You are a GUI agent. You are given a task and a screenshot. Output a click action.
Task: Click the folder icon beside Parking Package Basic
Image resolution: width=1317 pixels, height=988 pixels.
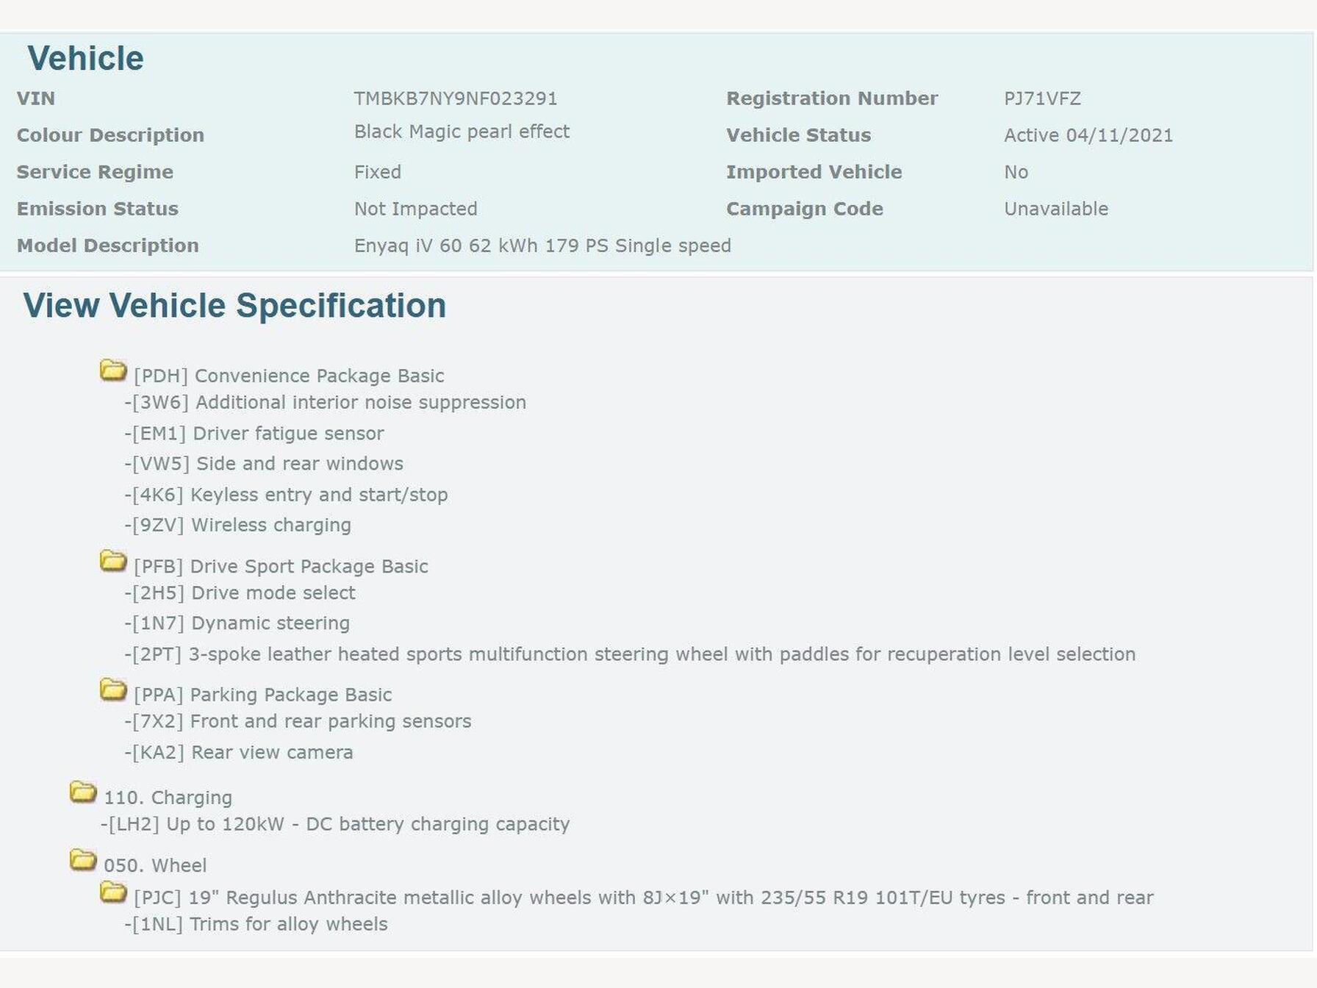113,690
